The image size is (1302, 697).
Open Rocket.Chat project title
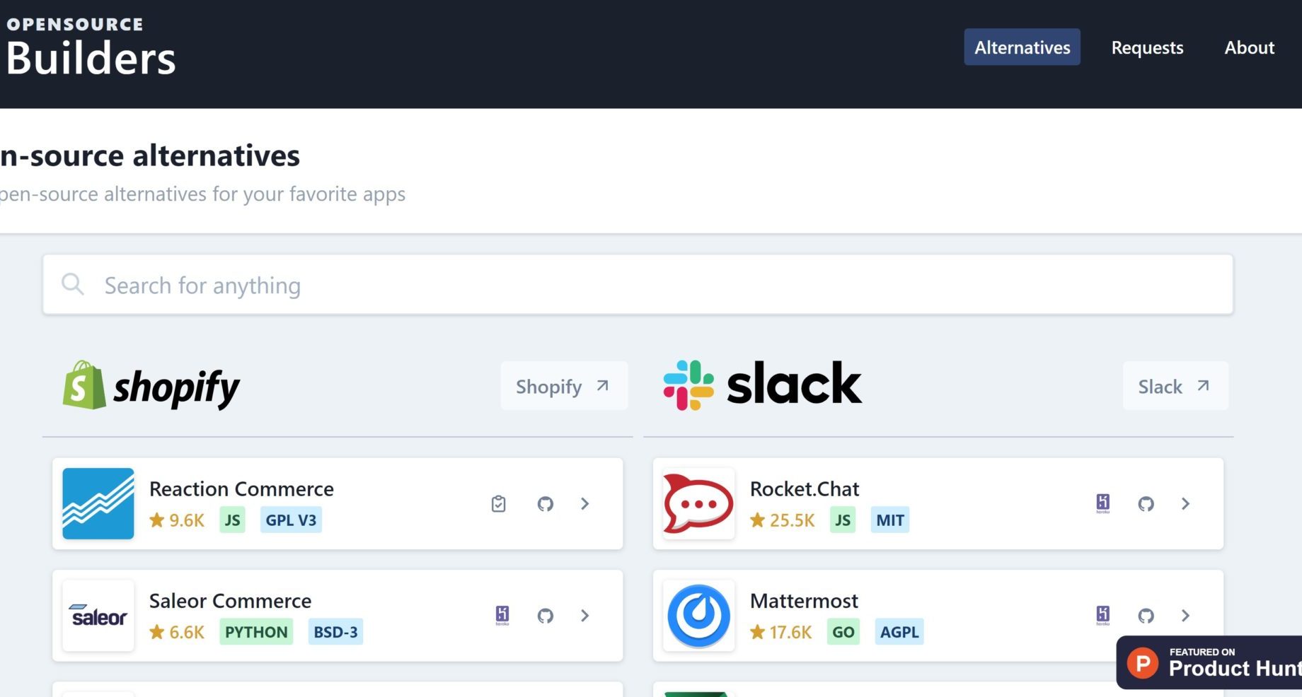(805, 488)
